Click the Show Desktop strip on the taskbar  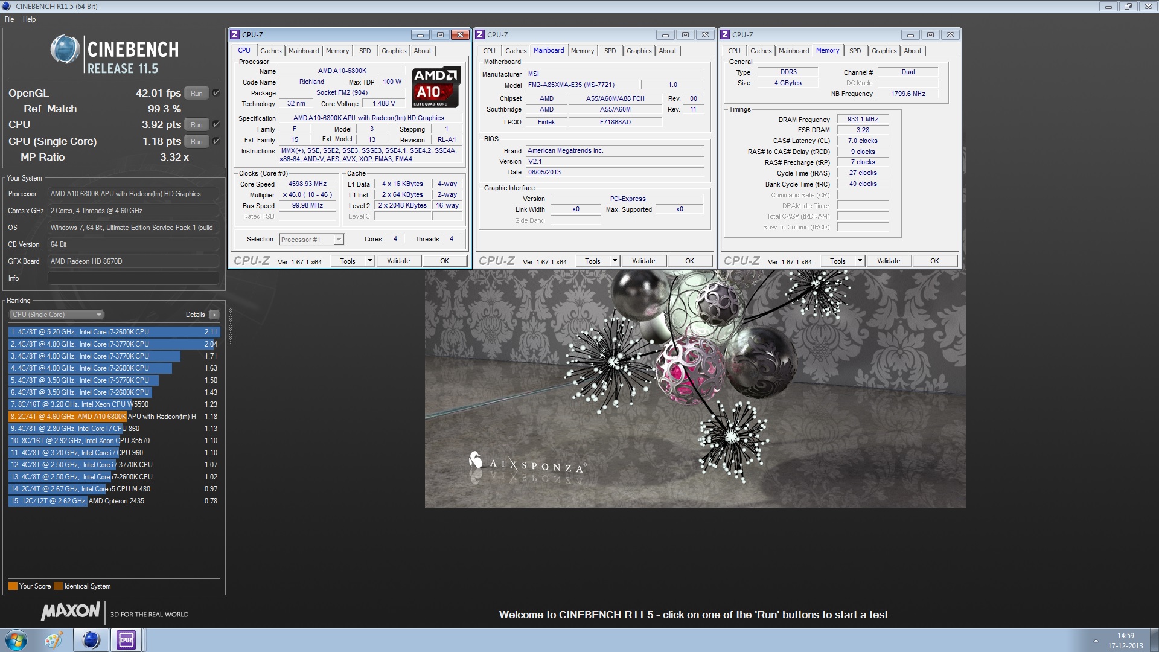1154,640
